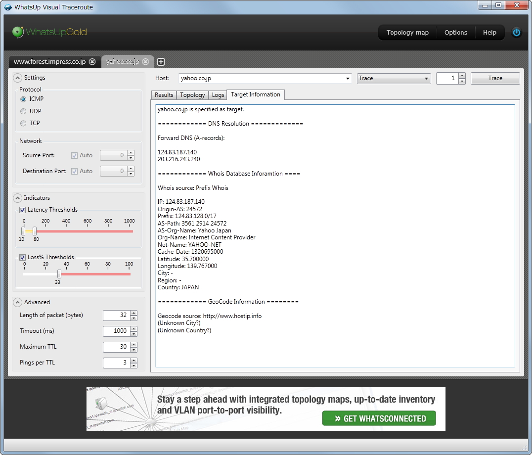Click the Pings per TTL input field
This screenshot has height=455, width=532.
[x=117, y=363]
